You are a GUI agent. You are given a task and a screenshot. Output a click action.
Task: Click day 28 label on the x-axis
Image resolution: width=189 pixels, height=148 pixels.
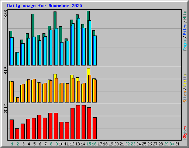pyautogui.click(x=161, y=144)
